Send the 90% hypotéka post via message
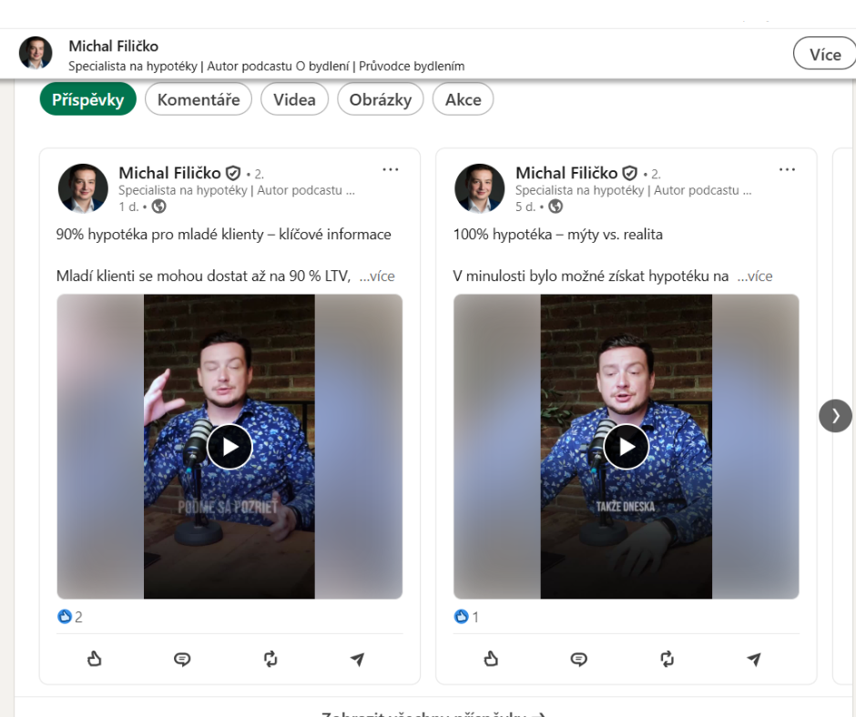856x717 pixels. pyautogui.click(x=358, y=659)
